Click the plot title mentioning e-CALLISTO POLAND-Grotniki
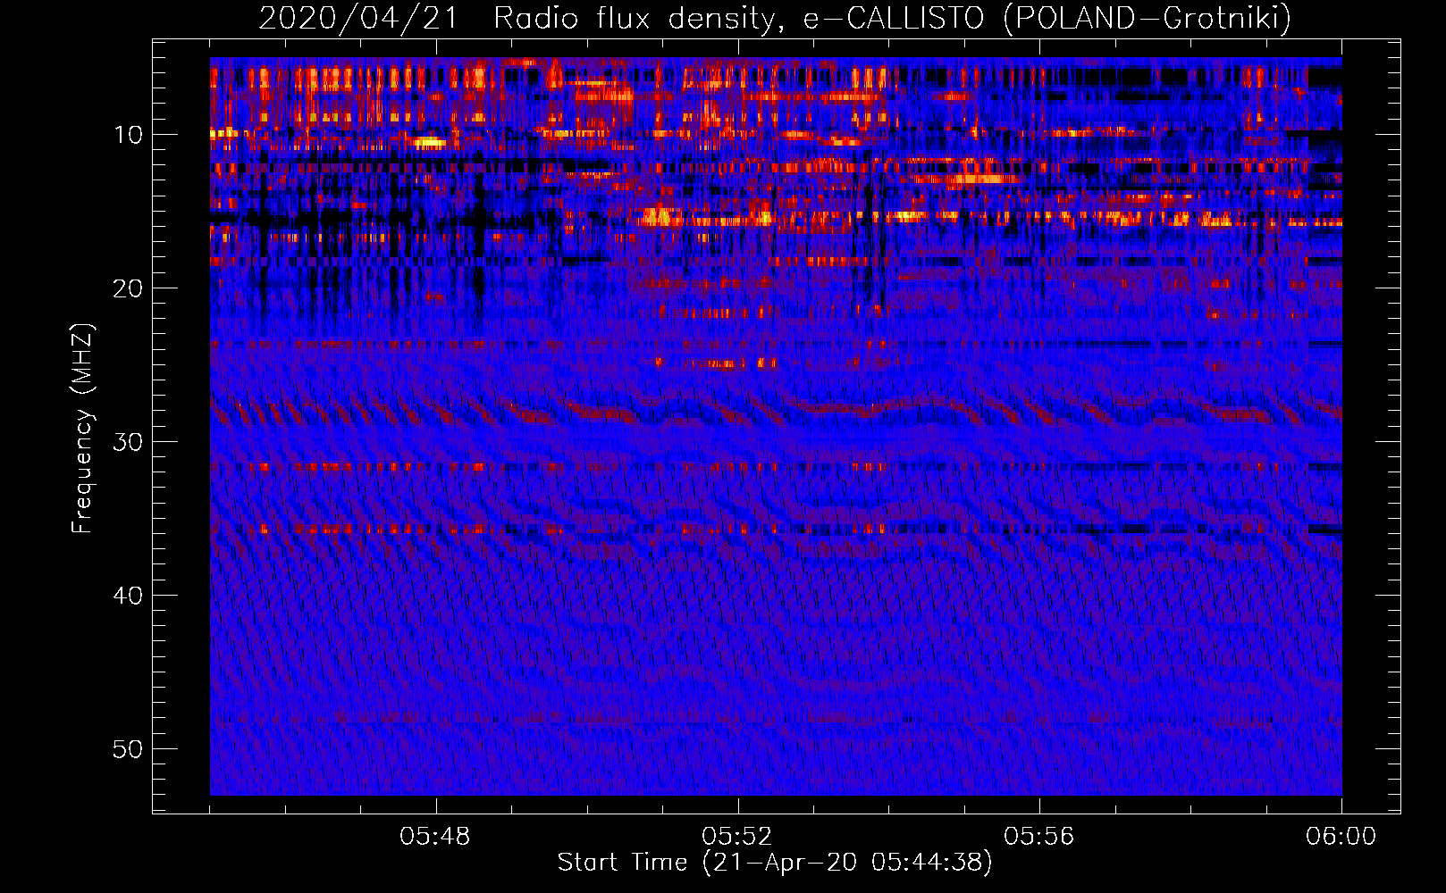The height and width of the screenshot is (893, 1446). [x=775, y=18]
